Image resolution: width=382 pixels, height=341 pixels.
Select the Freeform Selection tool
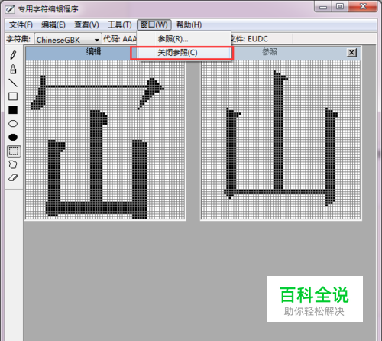[13, 164]
